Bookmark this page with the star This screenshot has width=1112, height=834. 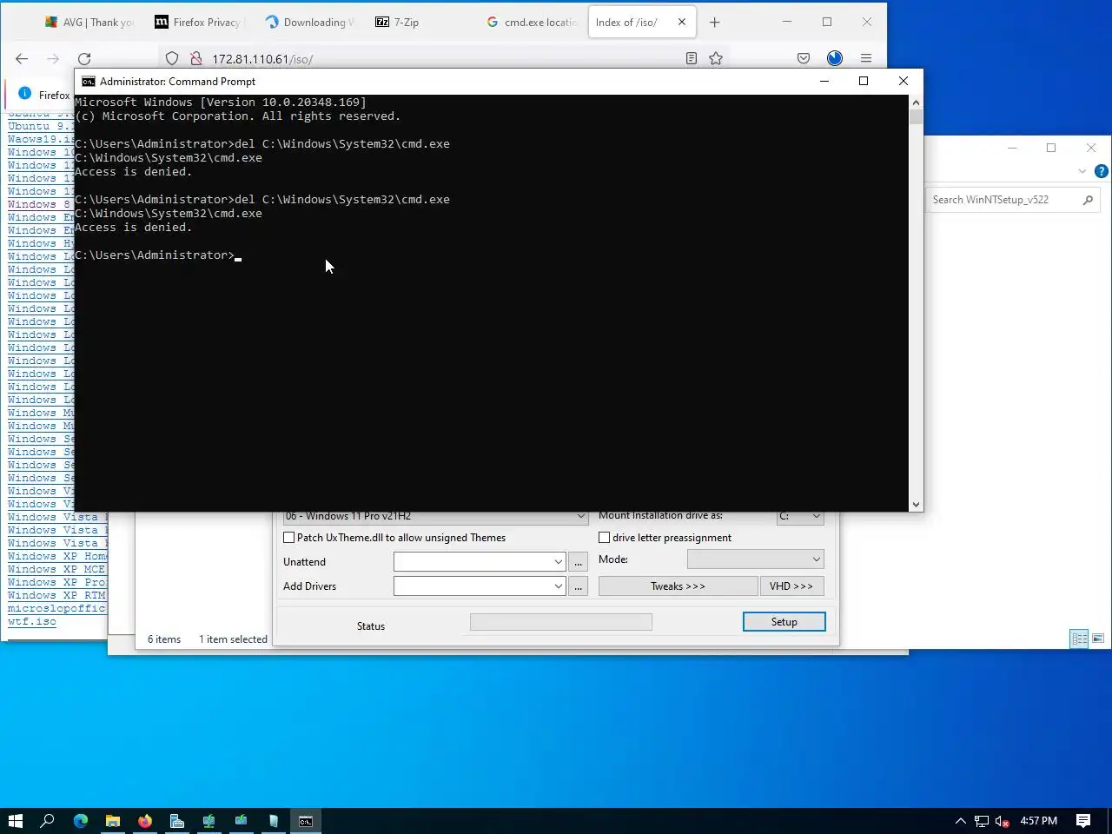tap(716, 58)
